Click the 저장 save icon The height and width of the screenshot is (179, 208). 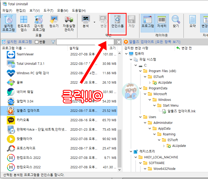coord(131,21)
